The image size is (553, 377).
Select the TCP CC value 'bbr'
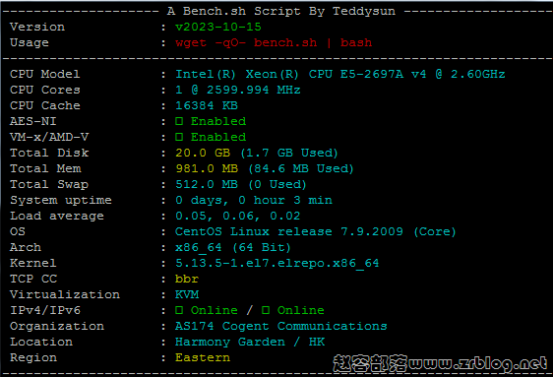[187, 279]
